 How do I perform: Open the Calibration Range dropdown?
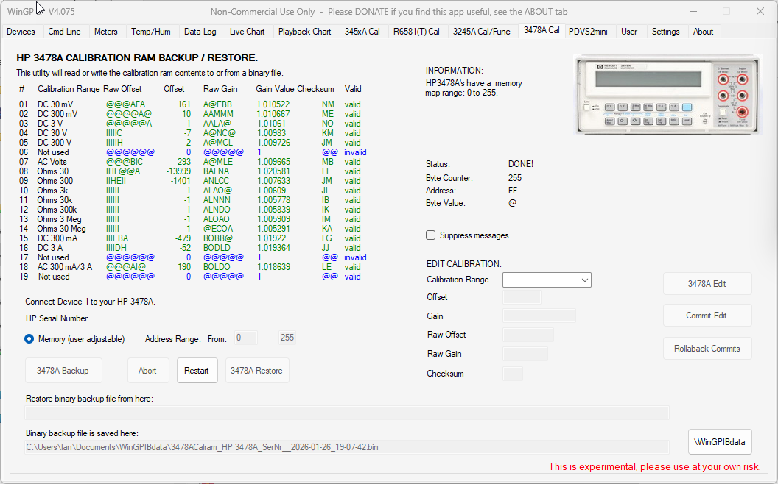coord(547,280)
